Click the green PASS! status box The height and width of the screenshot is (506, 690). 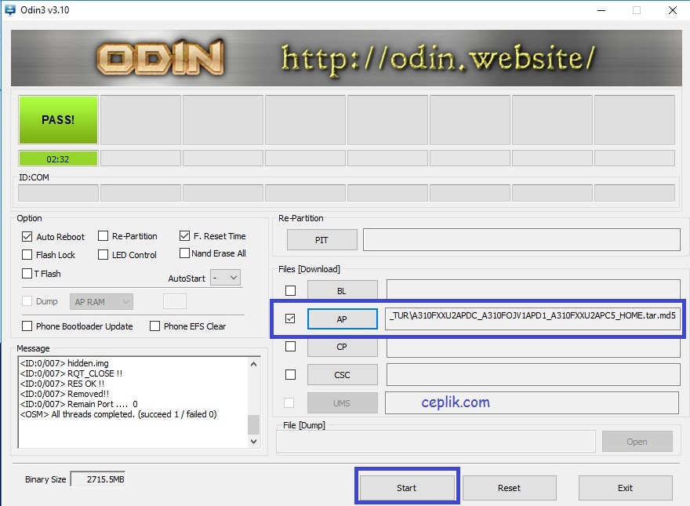click(x=58, y=120)
